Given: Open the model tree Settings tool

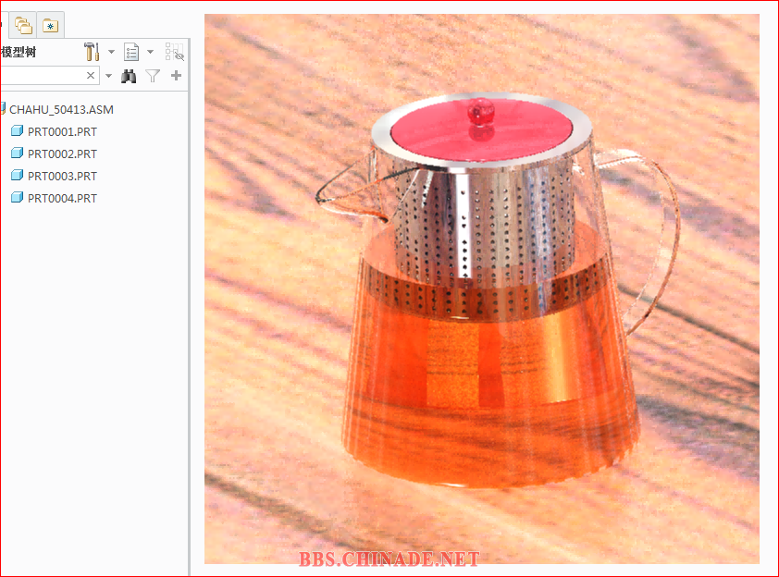Looking at the screenshot, I should 92,52.
